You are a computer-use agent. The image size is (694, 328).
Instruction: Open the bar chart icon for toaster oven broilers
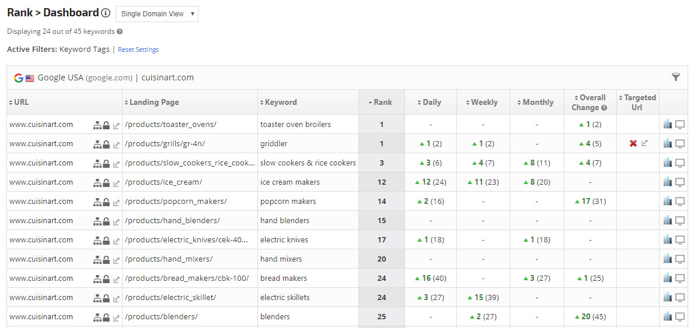point(668,124)
